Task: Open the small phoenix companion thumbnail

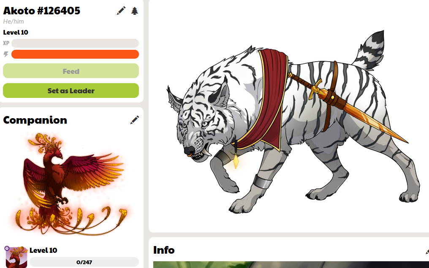Action: [16, 257]
